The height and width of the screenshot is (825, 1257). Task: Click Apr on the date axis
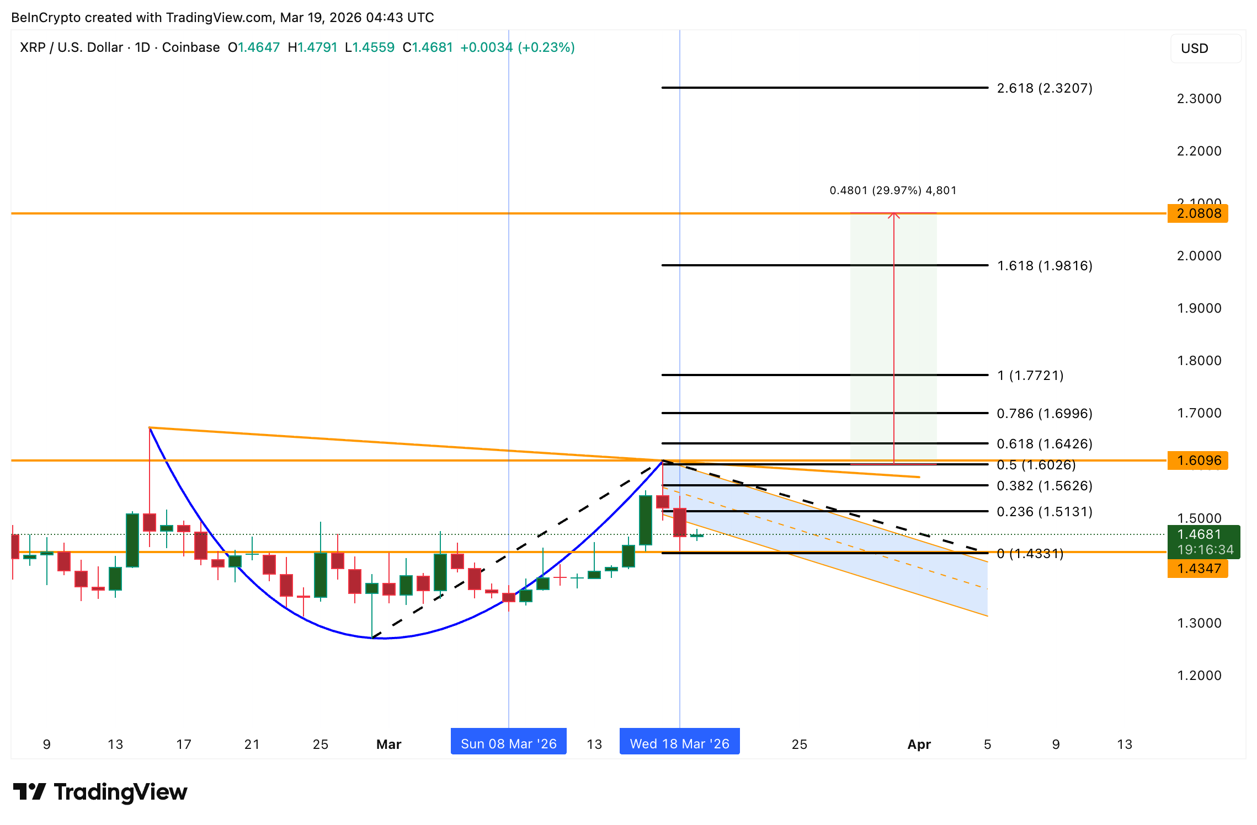click(919, 744)
